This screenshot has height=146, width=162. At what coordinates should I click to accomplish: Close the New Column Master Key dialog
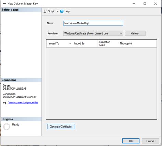click(x=156, y=4)
